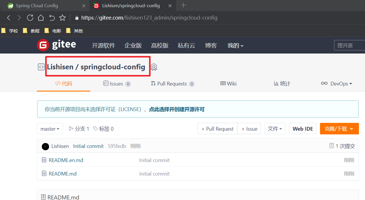Screen dimensions: 365x200
Task: Open the 学校 bookmark folder
Action: 10,31
